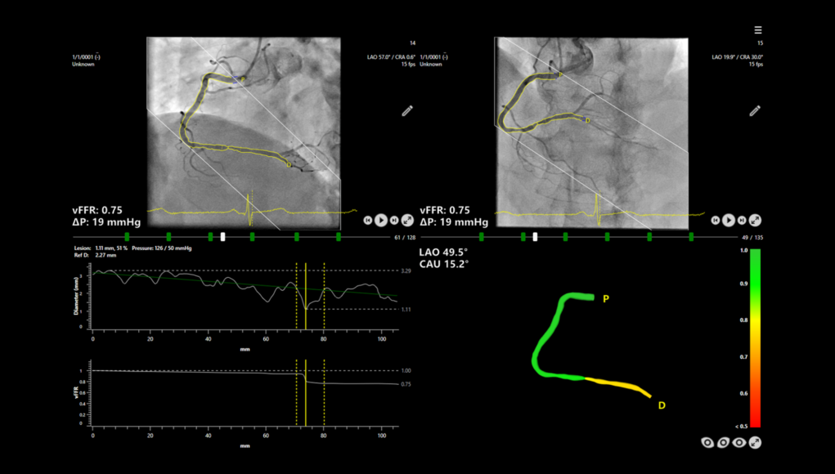The height and width of the screenshot is (474, 835).
Task: Select the leftmost eye view icon
Action: click(x=707, y=442)
